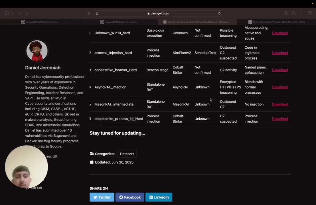Screen dimensions: 316x205
Task: Click the Share icon in Safari toolbar
Action: [x=294, y=13]
